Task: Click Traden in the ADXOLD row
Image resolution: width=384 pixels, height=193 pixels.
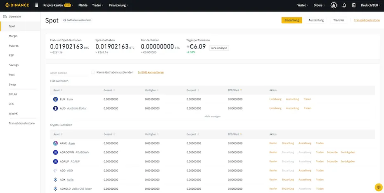Action: pos(320,188)
